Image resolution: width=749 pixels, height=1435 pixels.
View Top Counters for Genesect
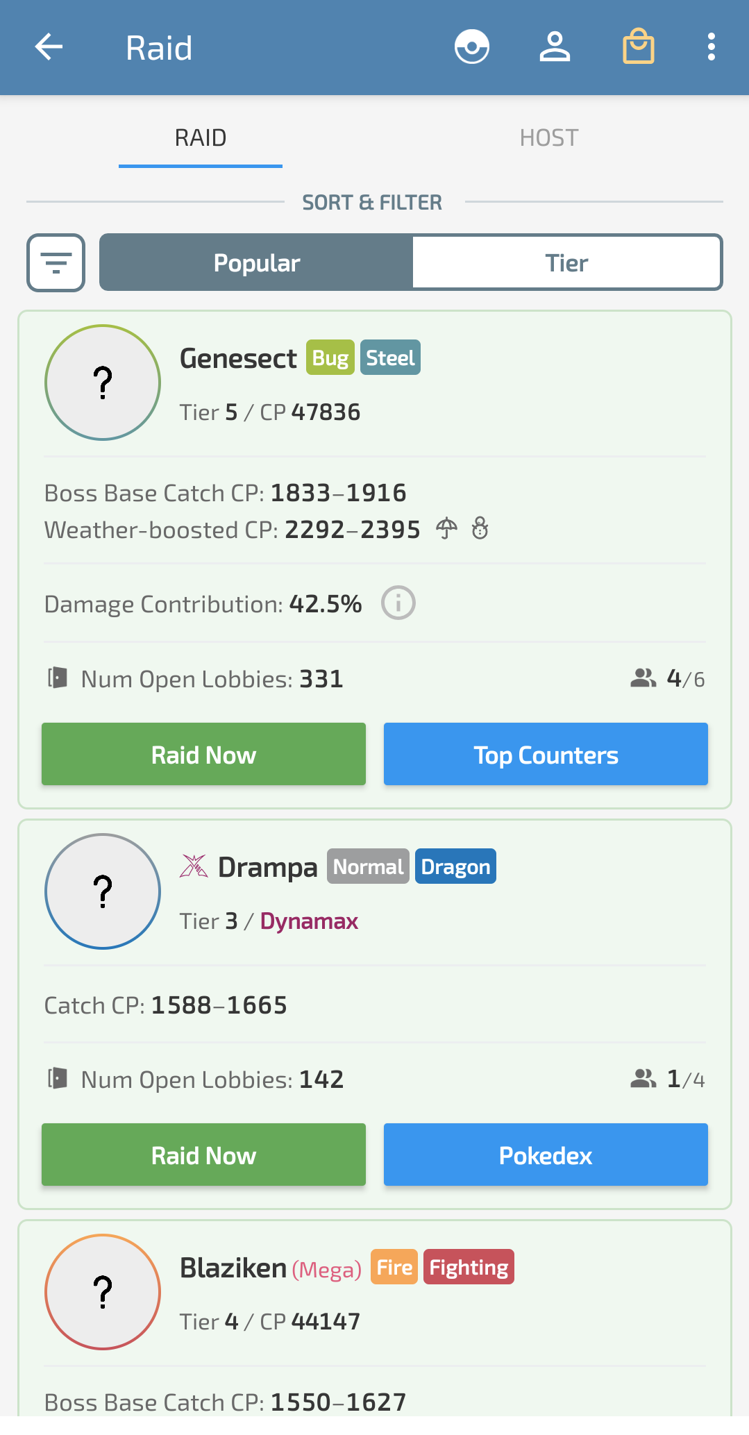pyautogui.click(x=546, y=755)
